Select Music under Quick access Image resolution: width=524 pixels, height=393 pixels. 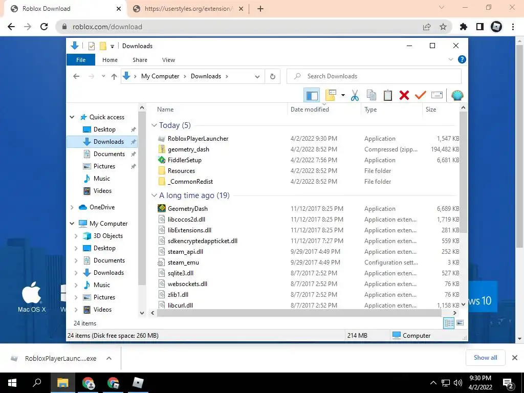pos(102,179)
